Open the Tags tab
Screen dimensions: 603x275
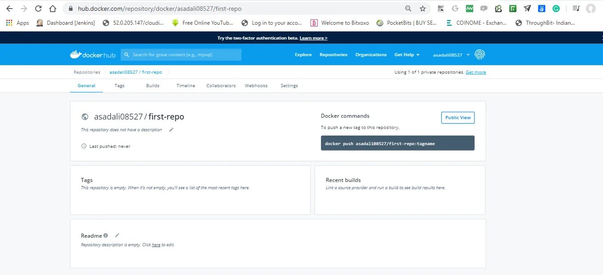click(119, 85)
